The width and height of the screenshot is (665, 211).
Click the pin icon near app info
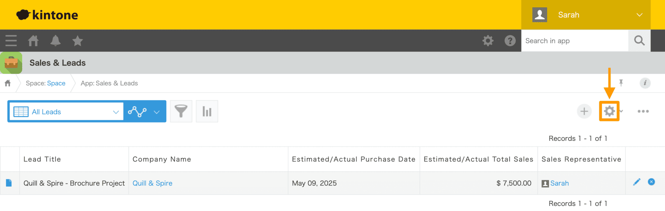pyautogui.click(x=621, y=83)
